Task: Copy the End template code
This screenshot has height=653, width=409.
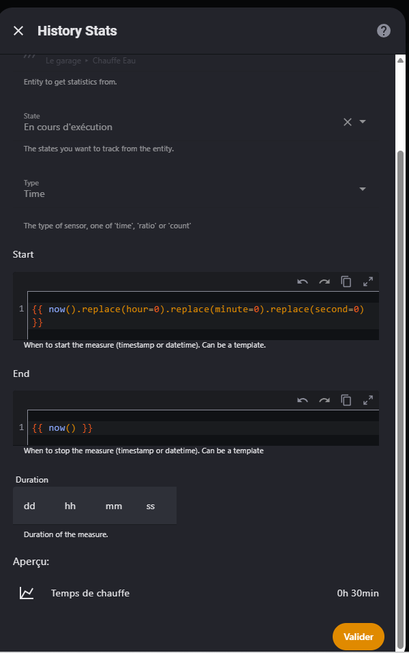Action: (346, 400)
